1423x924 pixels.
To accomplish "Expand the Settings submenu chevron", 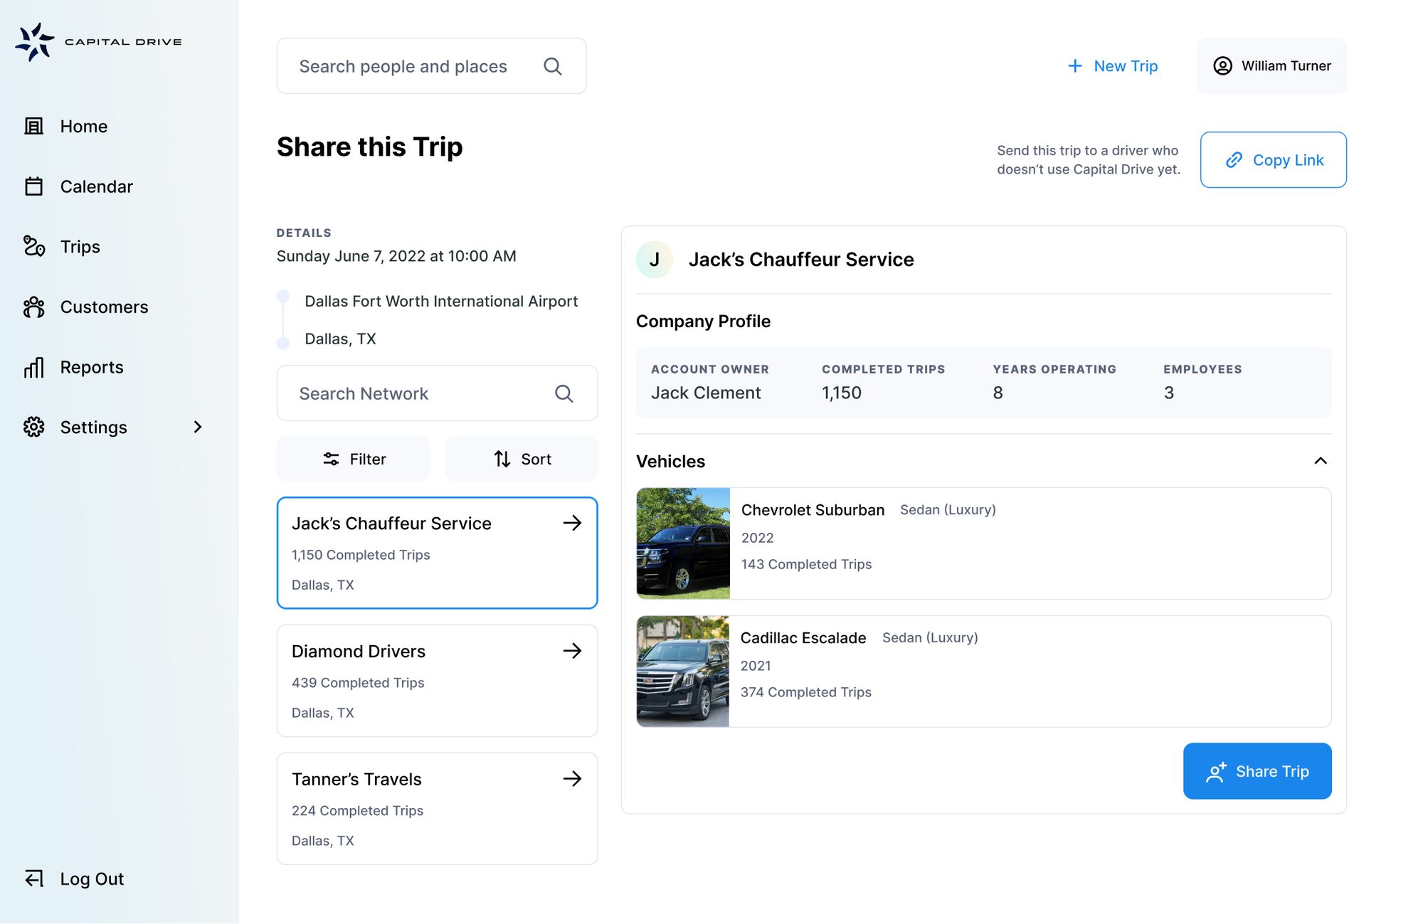I will 198,427.
